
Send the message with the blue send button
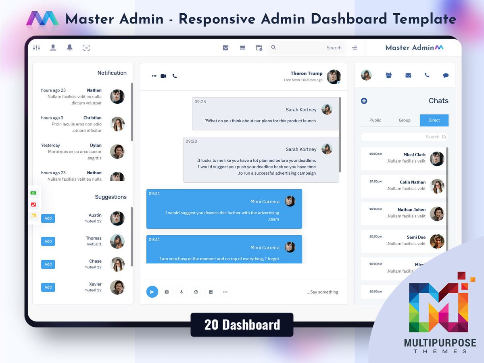click(x=152, y=292)
